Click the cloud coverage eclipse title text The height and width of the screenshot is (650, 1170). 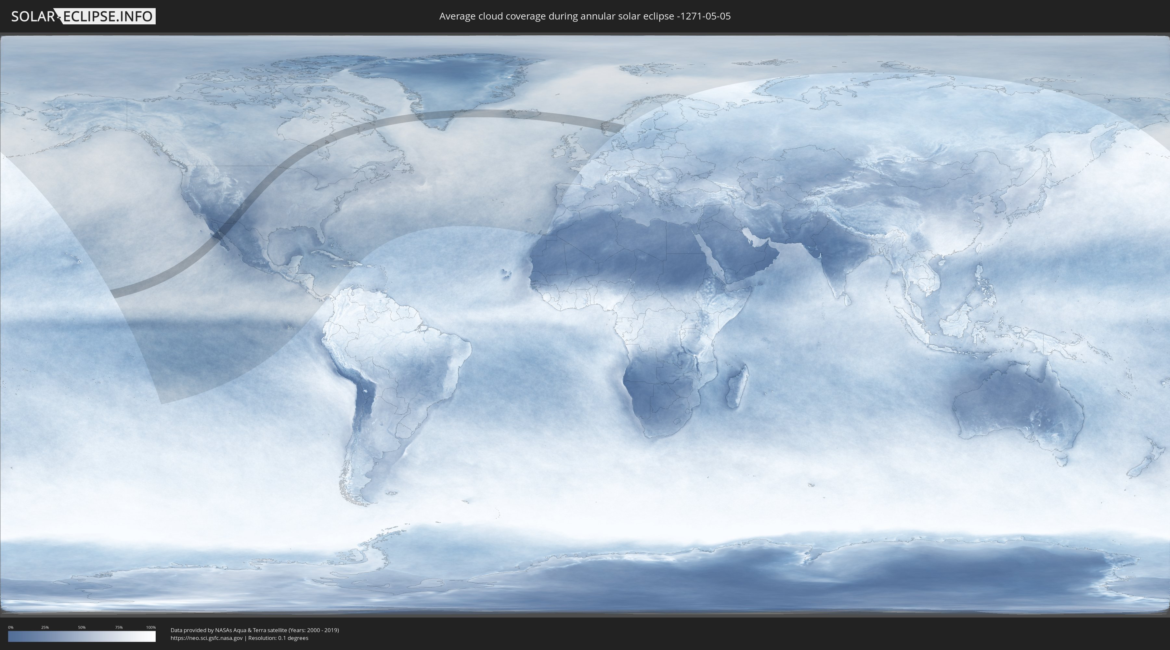[585, 16]
